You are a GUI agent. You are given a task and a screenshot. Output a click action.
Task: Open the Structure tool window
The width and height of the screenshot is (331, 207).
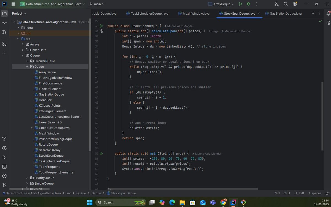tap(4, 44)
